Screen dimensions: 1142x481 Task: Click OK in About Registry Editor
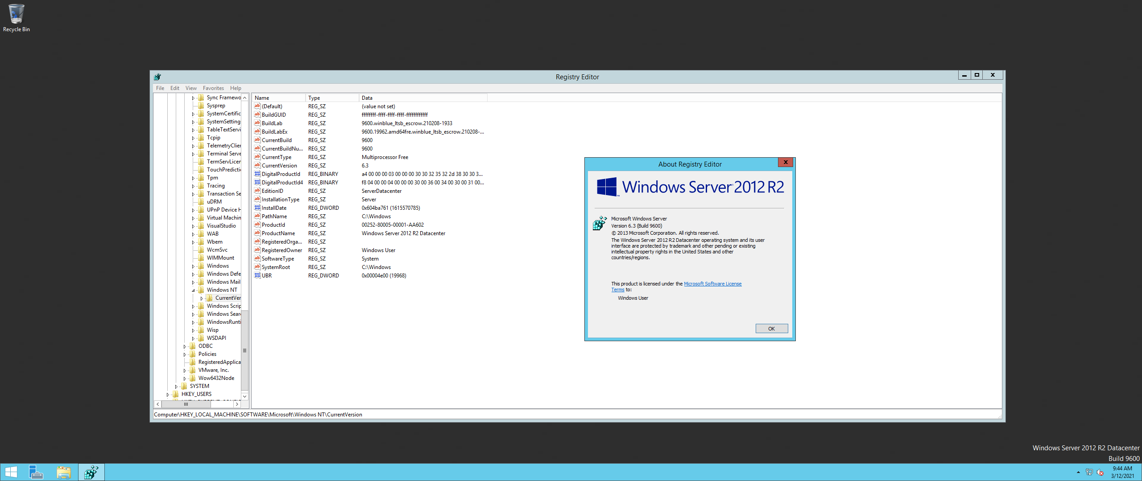point(772,329)
